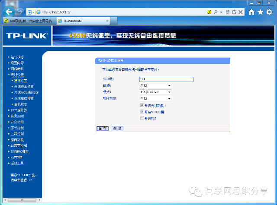This screenshot has width=277, height=205.
Task: Click the address bar showing 192.168.1.1
Action: pos(120,12)
